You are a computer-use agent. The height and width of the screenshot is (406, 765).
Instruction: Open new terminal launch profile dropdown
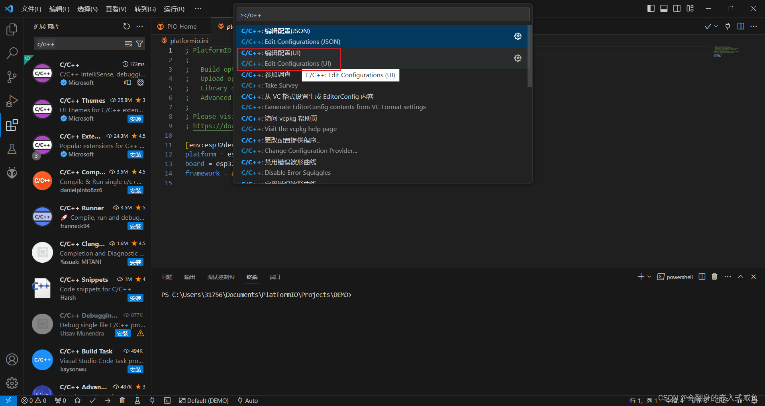tap(649, 277)
